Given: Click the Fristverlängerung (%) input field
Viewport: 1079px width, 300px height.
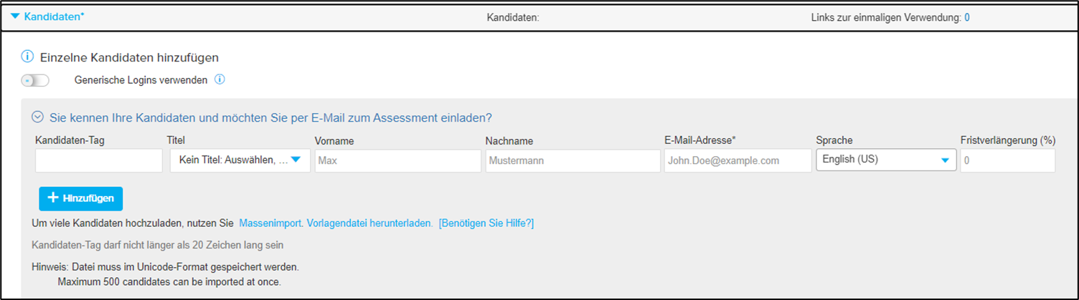Looking at the screenshot, I should coord(1007,161).
